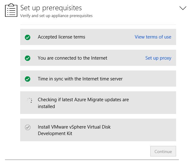Click Verify and set up appliance prerequisites subtitle
Screen dimensions: 191x163
[x=57, y=16]
